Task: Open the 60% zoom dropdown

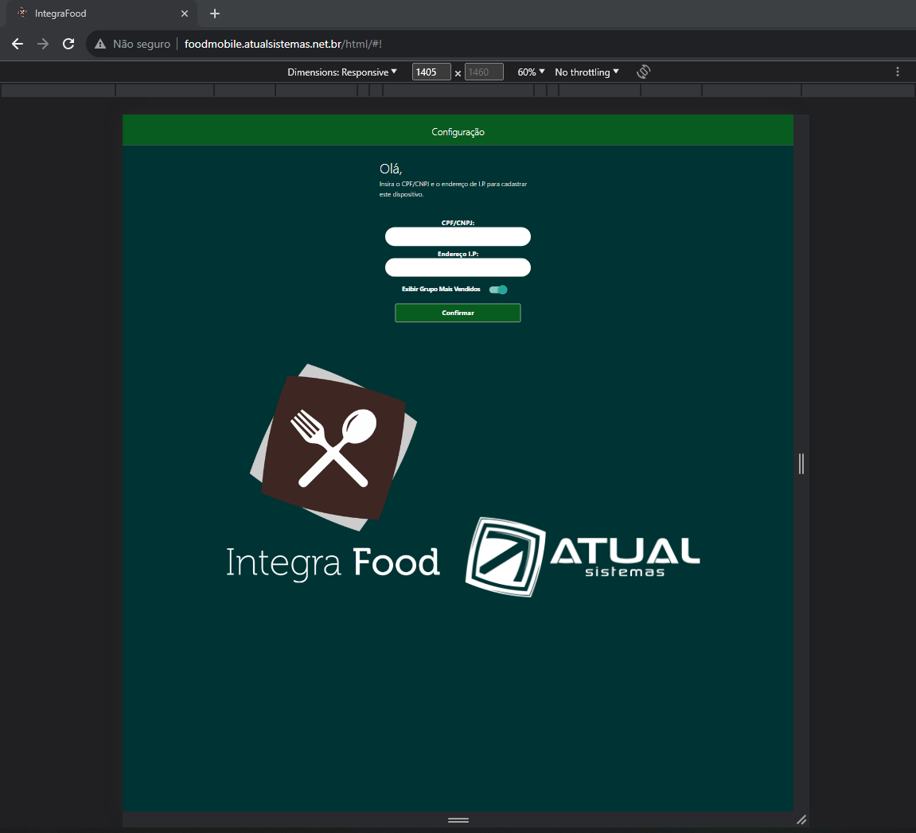Action: [531, 72]
